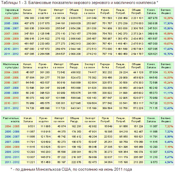This screenshot has width=175, height=172.
Task: Select the "Масличные культуры" header cell
Action: tap(12, 65)
